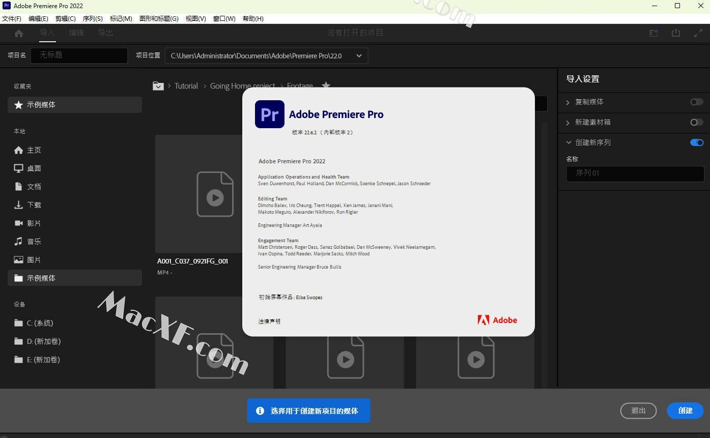
Task: Toggle the full screen expand icon
Action: pos(698,33)
